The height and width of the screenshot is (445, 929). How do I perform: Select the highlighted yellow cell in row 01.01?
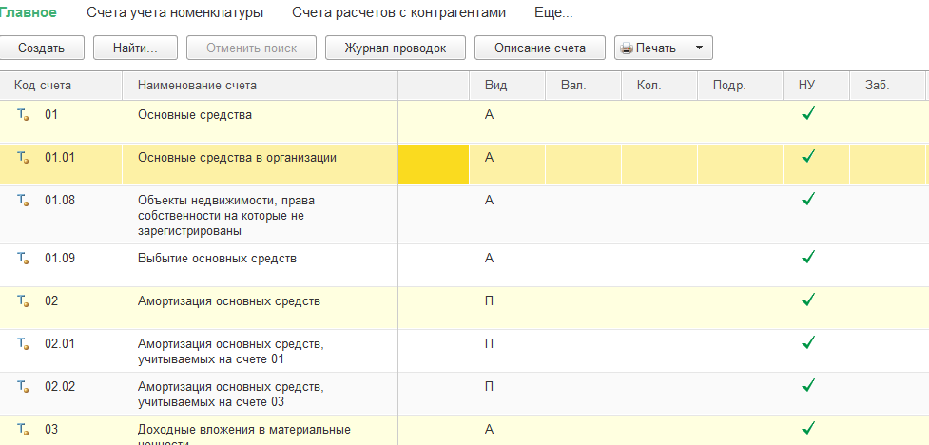434,164
